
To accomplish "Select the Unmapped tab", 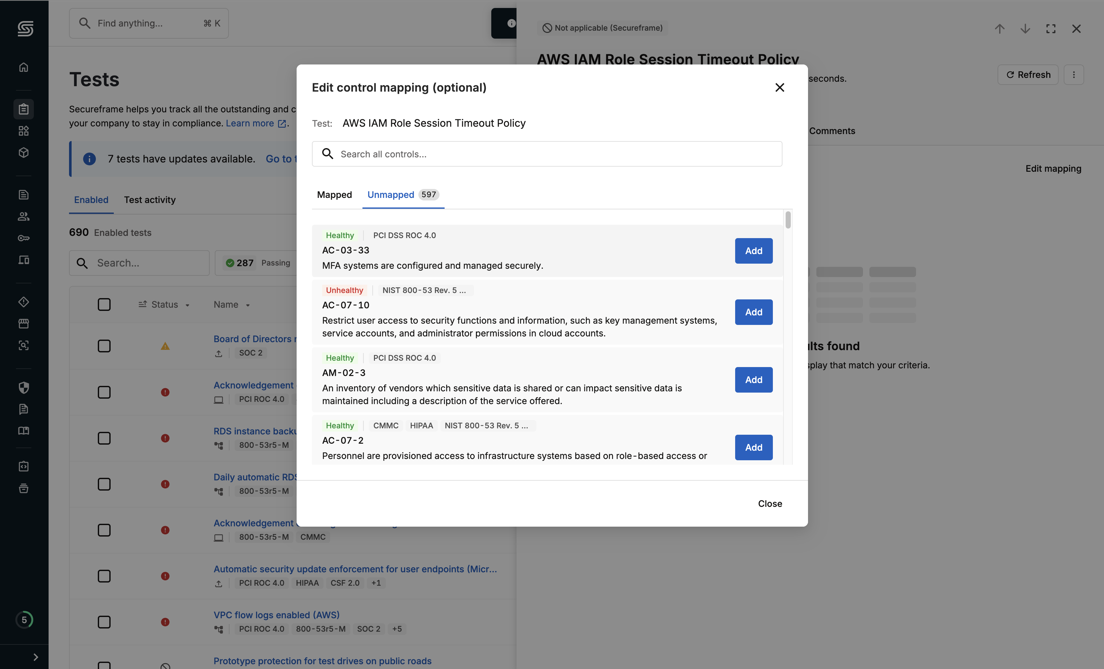I will [403, 195].
